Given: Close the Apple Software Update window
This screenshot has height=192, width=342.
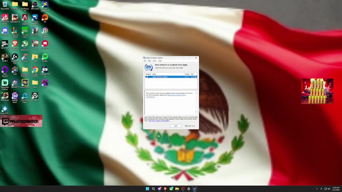Looking at the screenshot, I should pos(196,58).
